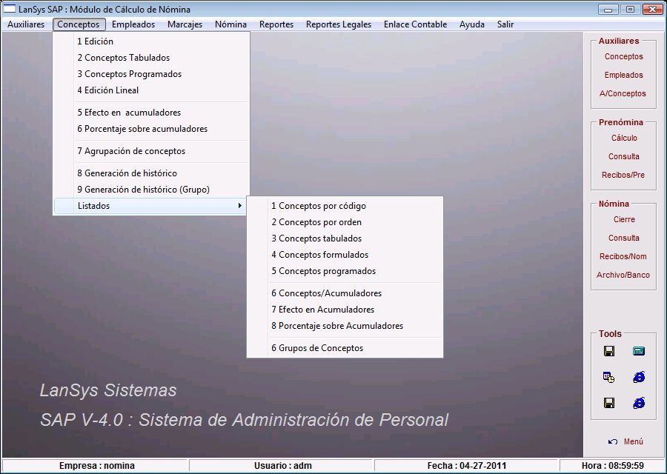Open the Reportes Legales menu
Image resolution: width=667 pixels, height=474 pixels.
pyautogui.click(x=339, y=24)
